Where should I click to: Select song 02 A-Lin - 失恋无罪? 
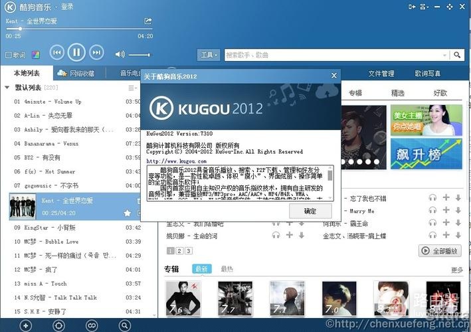click(78, 116)
